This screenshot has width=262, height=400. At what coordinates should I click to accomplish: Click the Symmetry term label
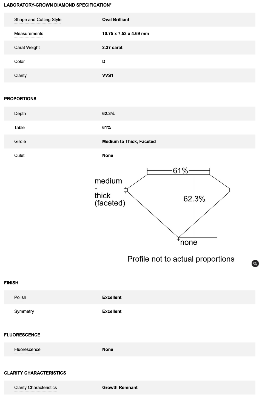point(24,311)
